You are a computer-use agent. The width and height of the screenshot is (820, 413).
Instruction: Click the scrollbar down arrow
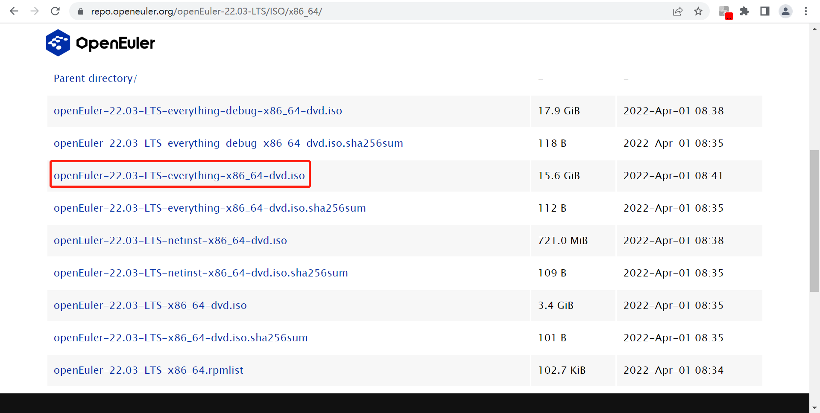pos(814,408)
